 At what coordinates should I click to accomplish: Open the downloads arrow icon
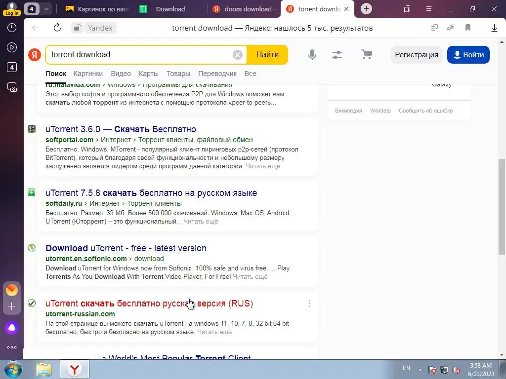(494, 28)
